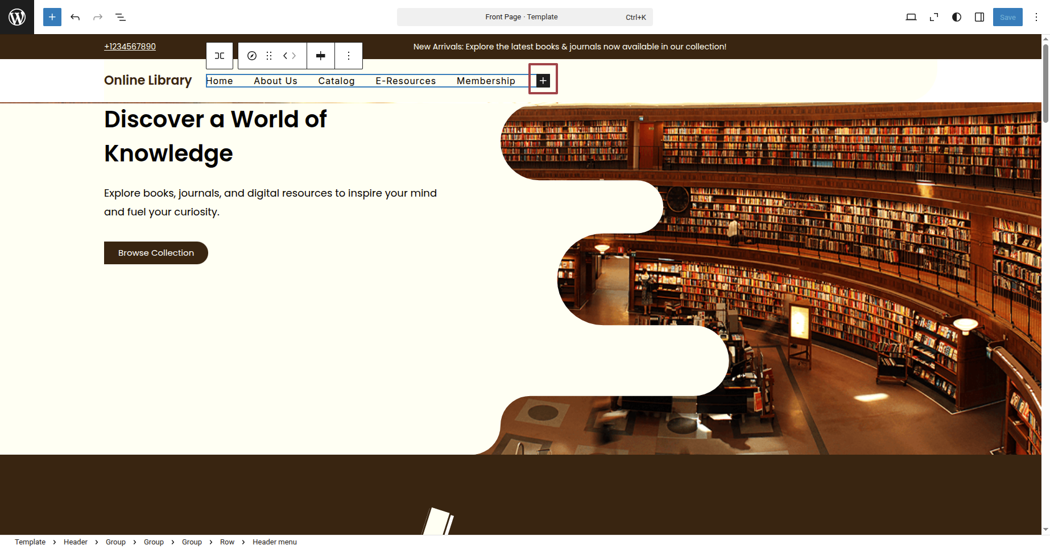Toggle the Settings sidebar panel
1050x549 pixels.
click(x=979, y=17)
